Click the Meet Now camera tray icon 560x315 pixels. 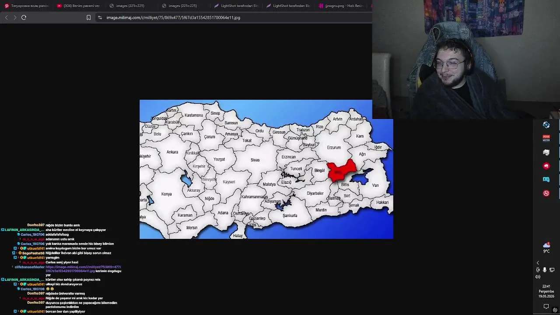point(538,270)
